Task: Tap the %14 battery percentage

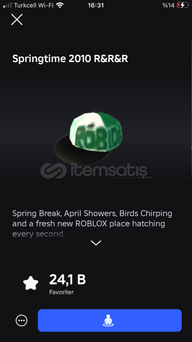Action: (169, 5)
